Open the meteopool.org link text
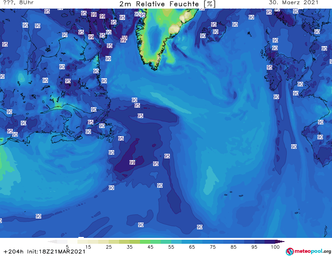This screenshot has width=332, height=256. pos(313,251)
